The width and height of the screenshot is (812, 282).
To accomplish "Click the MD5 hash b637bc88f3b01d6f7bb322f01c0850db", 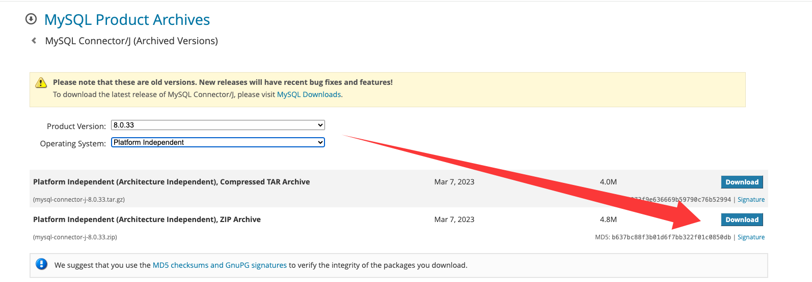I will pyautogui.click(x=671, y=237).
